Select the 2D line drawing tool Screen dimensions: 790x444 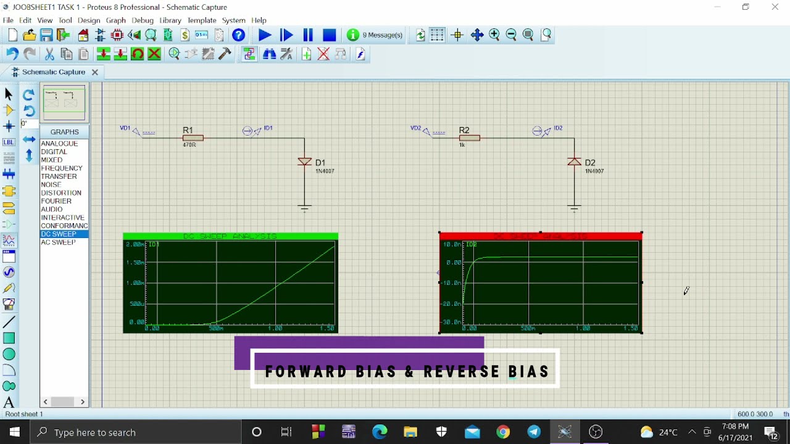click(x=9, y=322)
